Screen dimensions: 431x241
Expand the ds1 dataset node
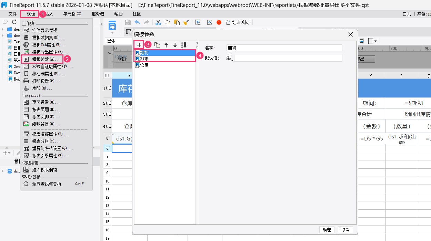(3, 171)
